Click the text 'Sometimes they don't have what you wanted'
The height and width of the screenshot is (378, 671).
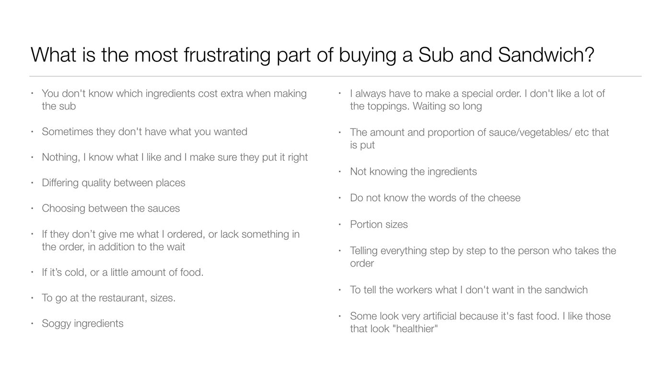[144, 132]
